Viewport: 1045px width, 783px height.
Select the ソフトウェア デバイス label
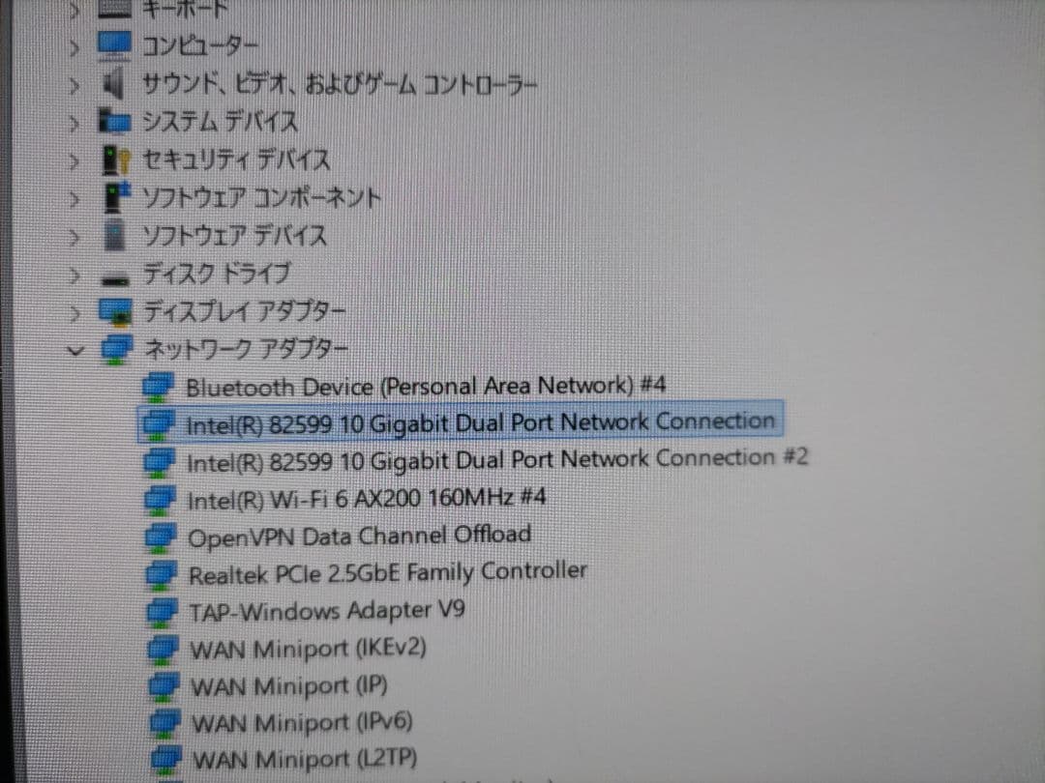pyautogui.click(x=234, y=237)
